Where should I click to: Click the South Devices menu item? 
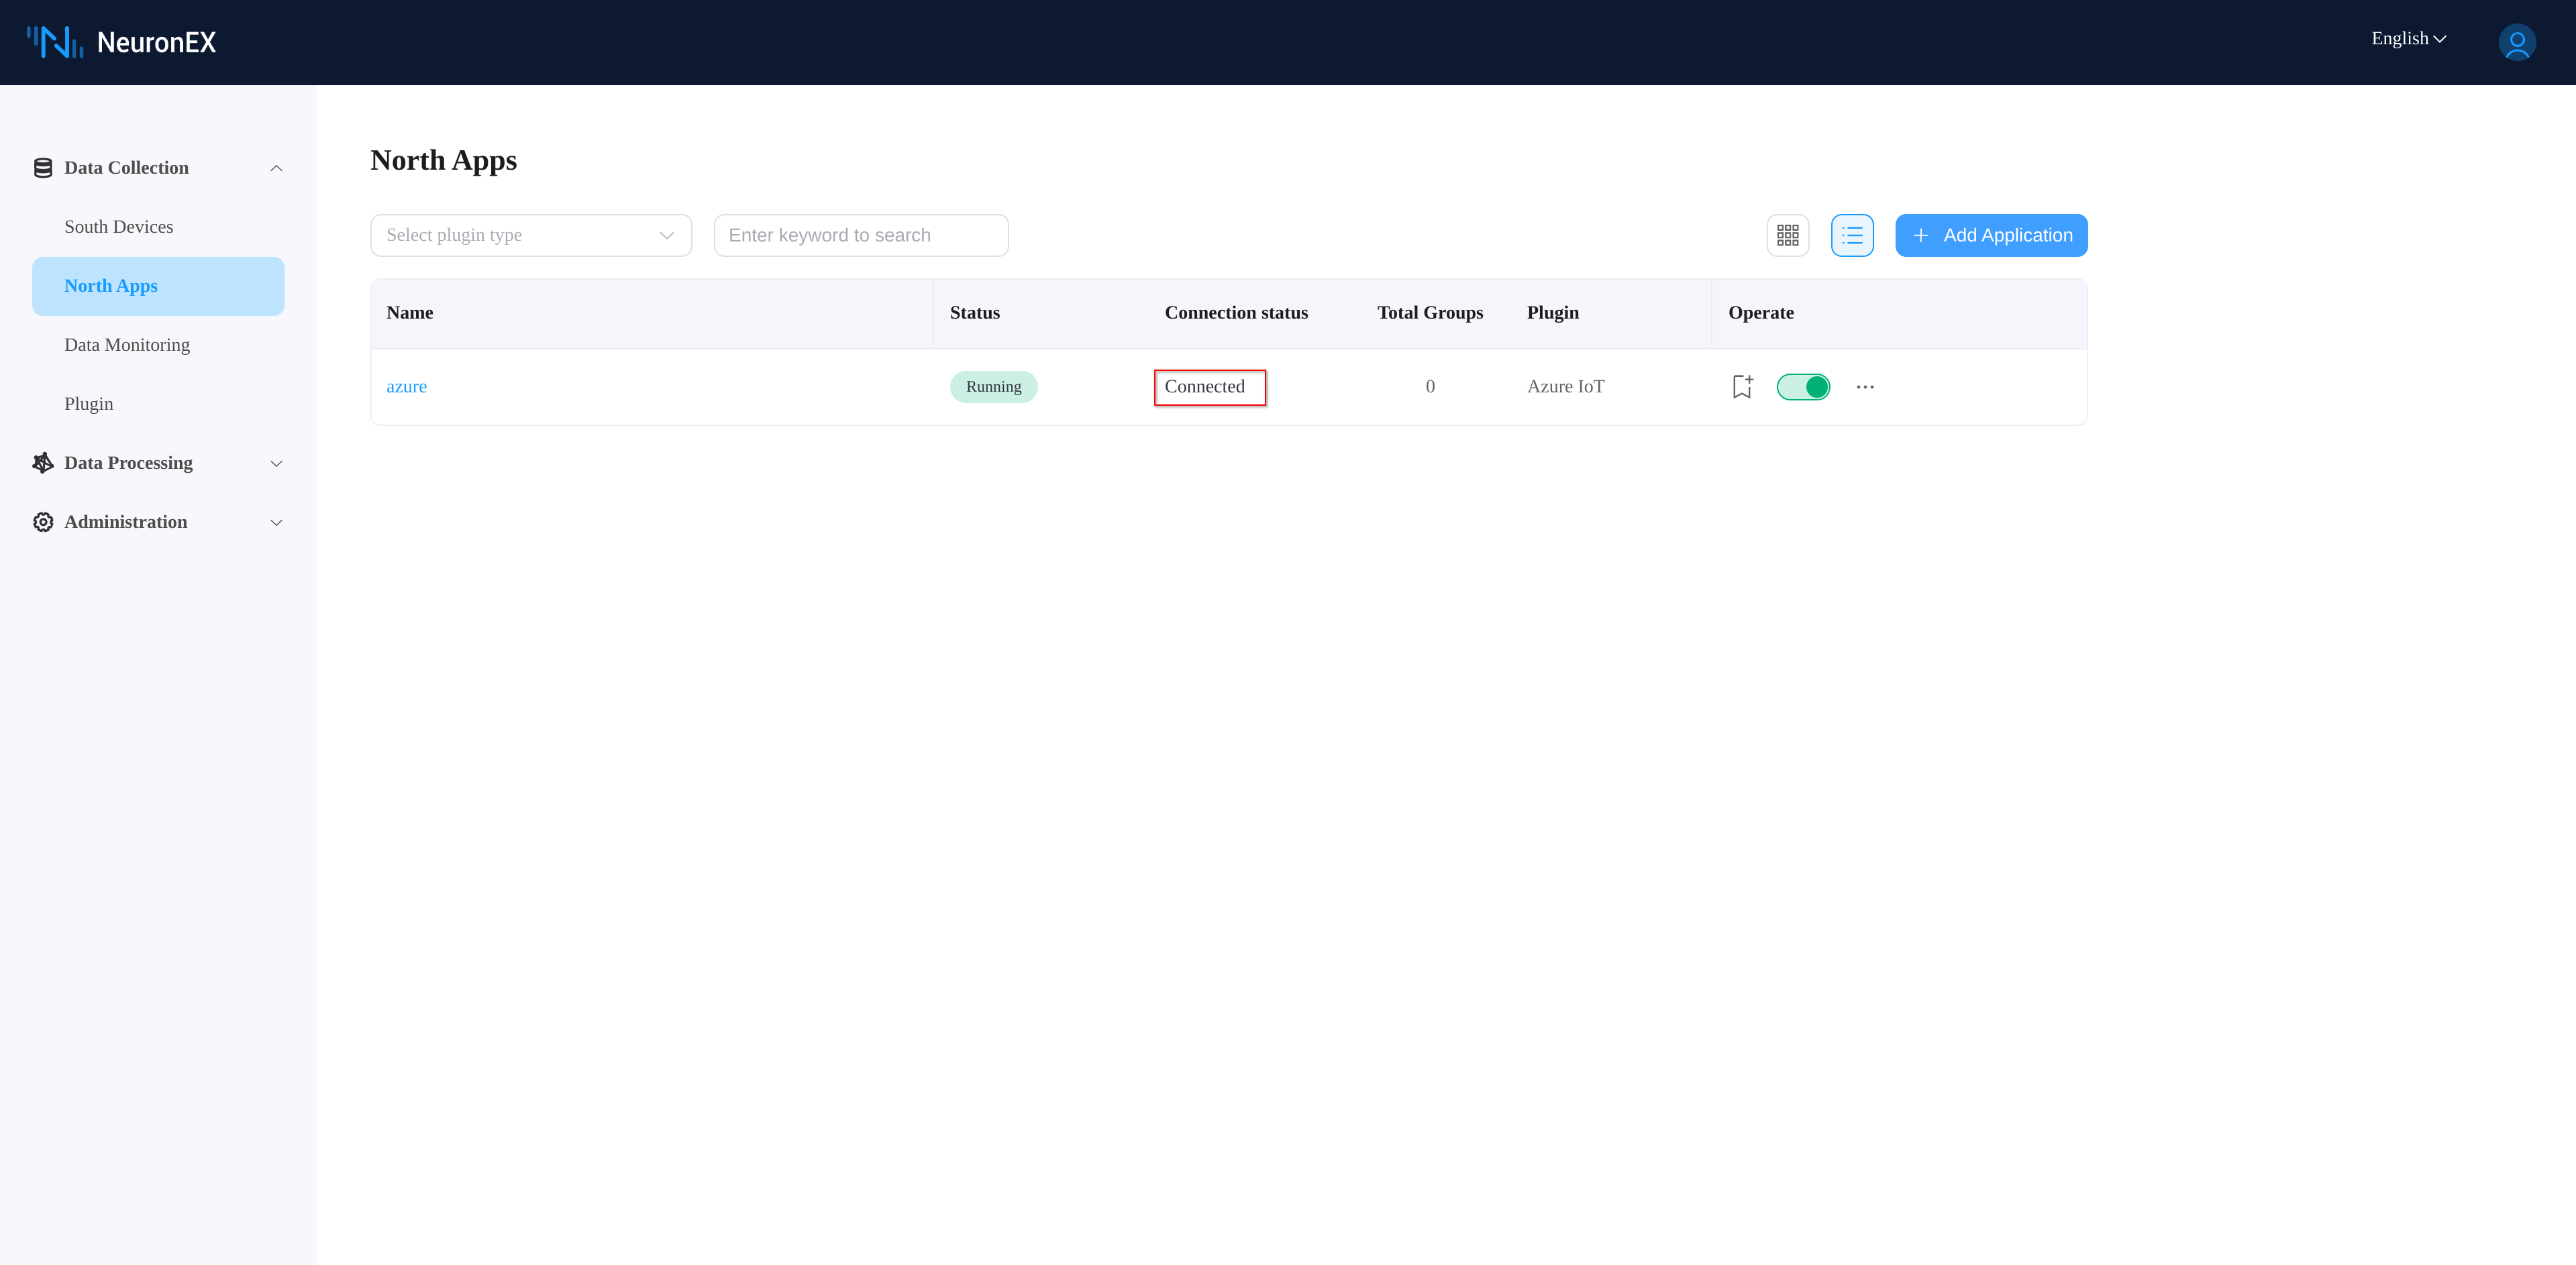(x=118, y=227)
